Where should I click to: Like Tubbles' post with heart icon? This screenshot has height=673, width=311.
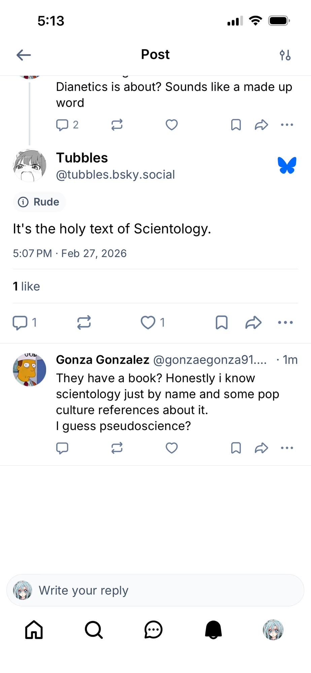tap(148, 322)
